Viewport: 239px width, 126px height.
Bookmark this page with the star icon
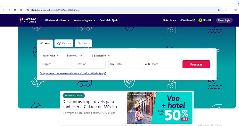[219, 10]
